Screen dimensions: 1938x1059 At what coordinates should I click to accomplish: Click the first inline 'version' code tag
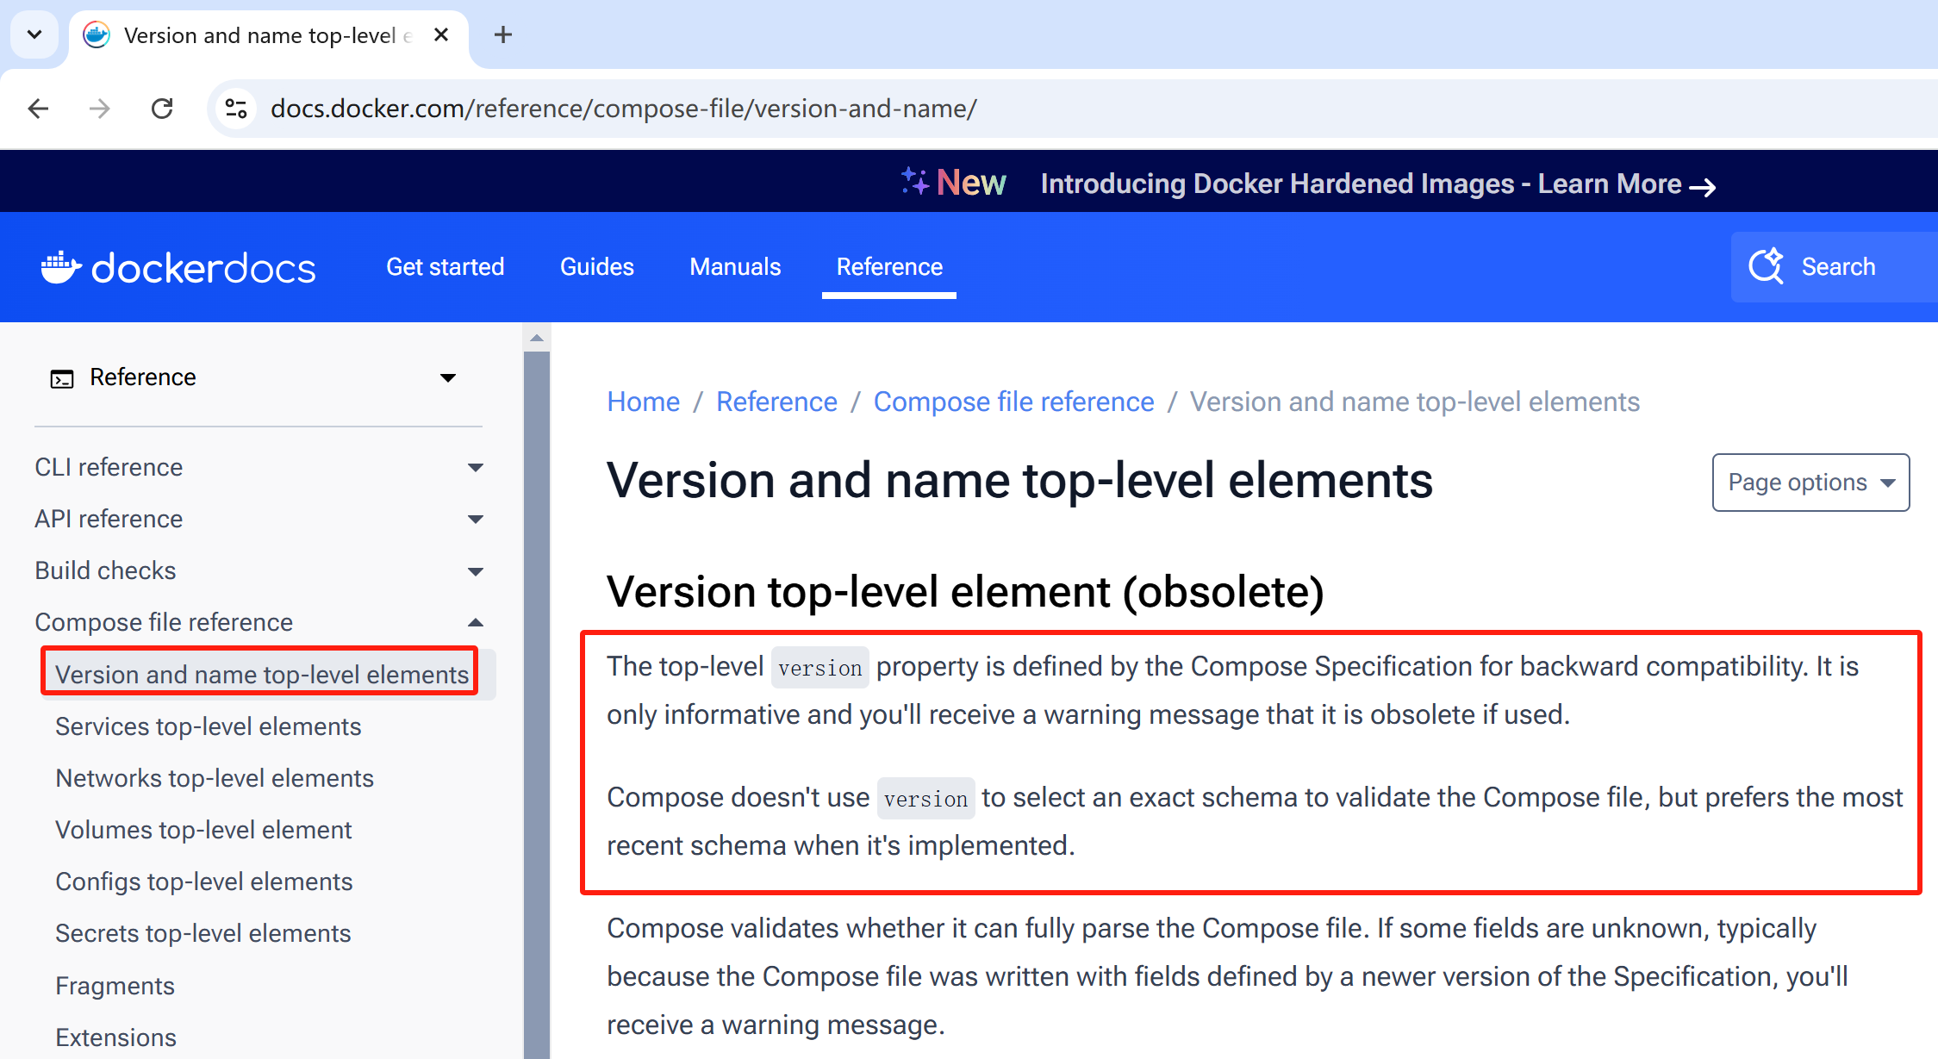pyautogui.click(x=819, y=668)
